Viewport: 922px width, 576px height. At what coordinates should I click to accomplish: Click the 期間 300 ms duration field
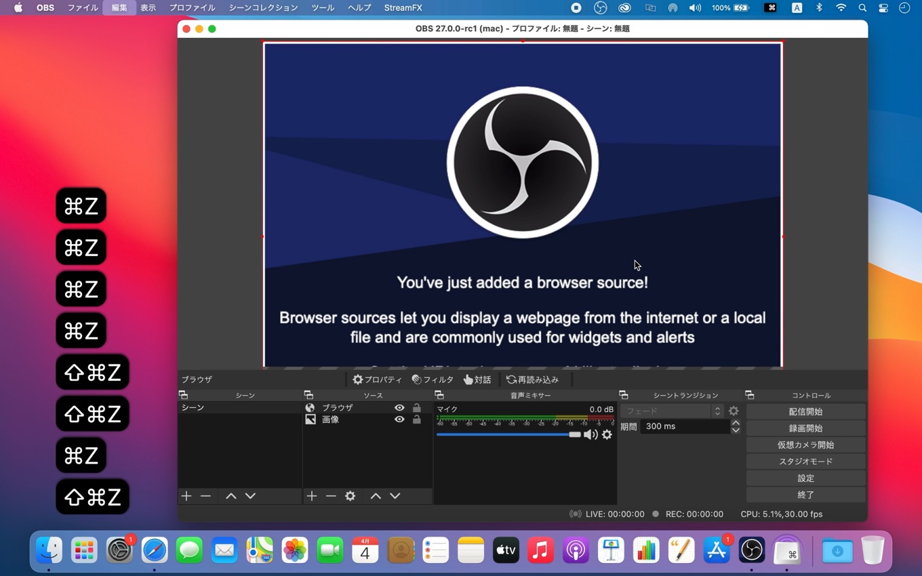pyautogui.click(x=685, y=426)
